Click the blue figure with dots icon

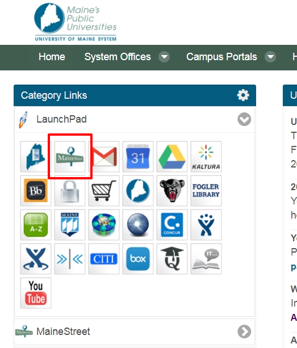pyautogui.click(x=206, y=225)
